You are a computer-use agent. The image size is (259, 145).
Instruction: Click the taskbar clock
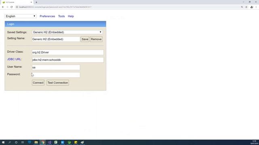254,142
